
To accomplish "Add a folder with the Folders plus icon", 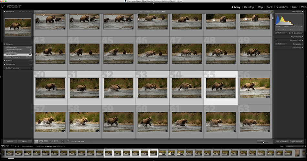I will click(x=31, y=60).
